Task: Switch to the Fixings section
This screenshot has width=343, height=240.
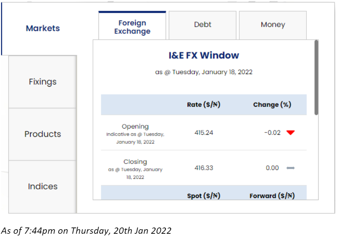Action: tap(42, 82)
